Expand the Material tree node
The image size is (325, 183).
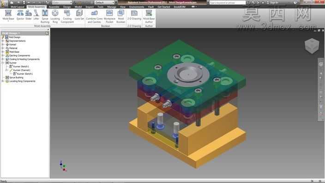pyautogui.click(x=3, y=48)
